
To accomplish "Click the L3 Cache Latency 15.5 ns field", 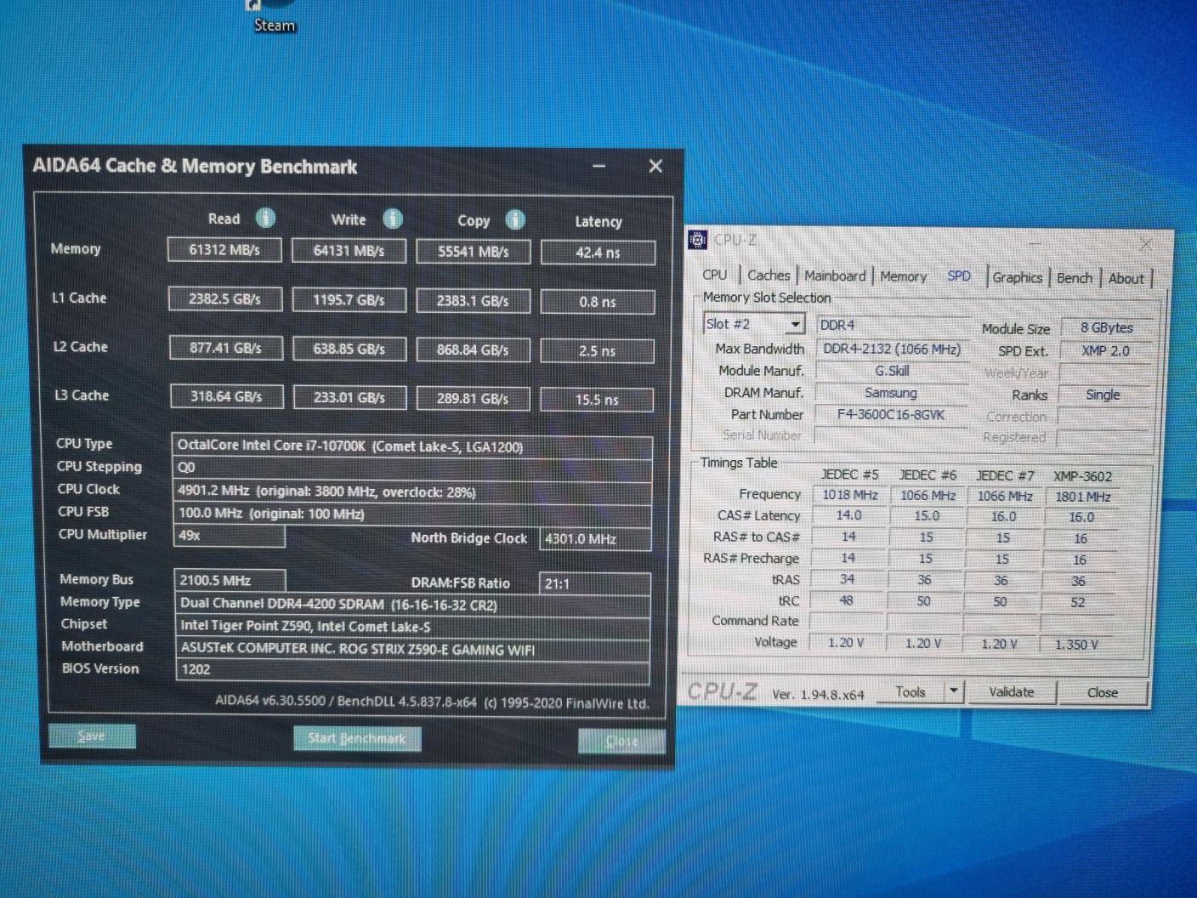I will 597,399.
